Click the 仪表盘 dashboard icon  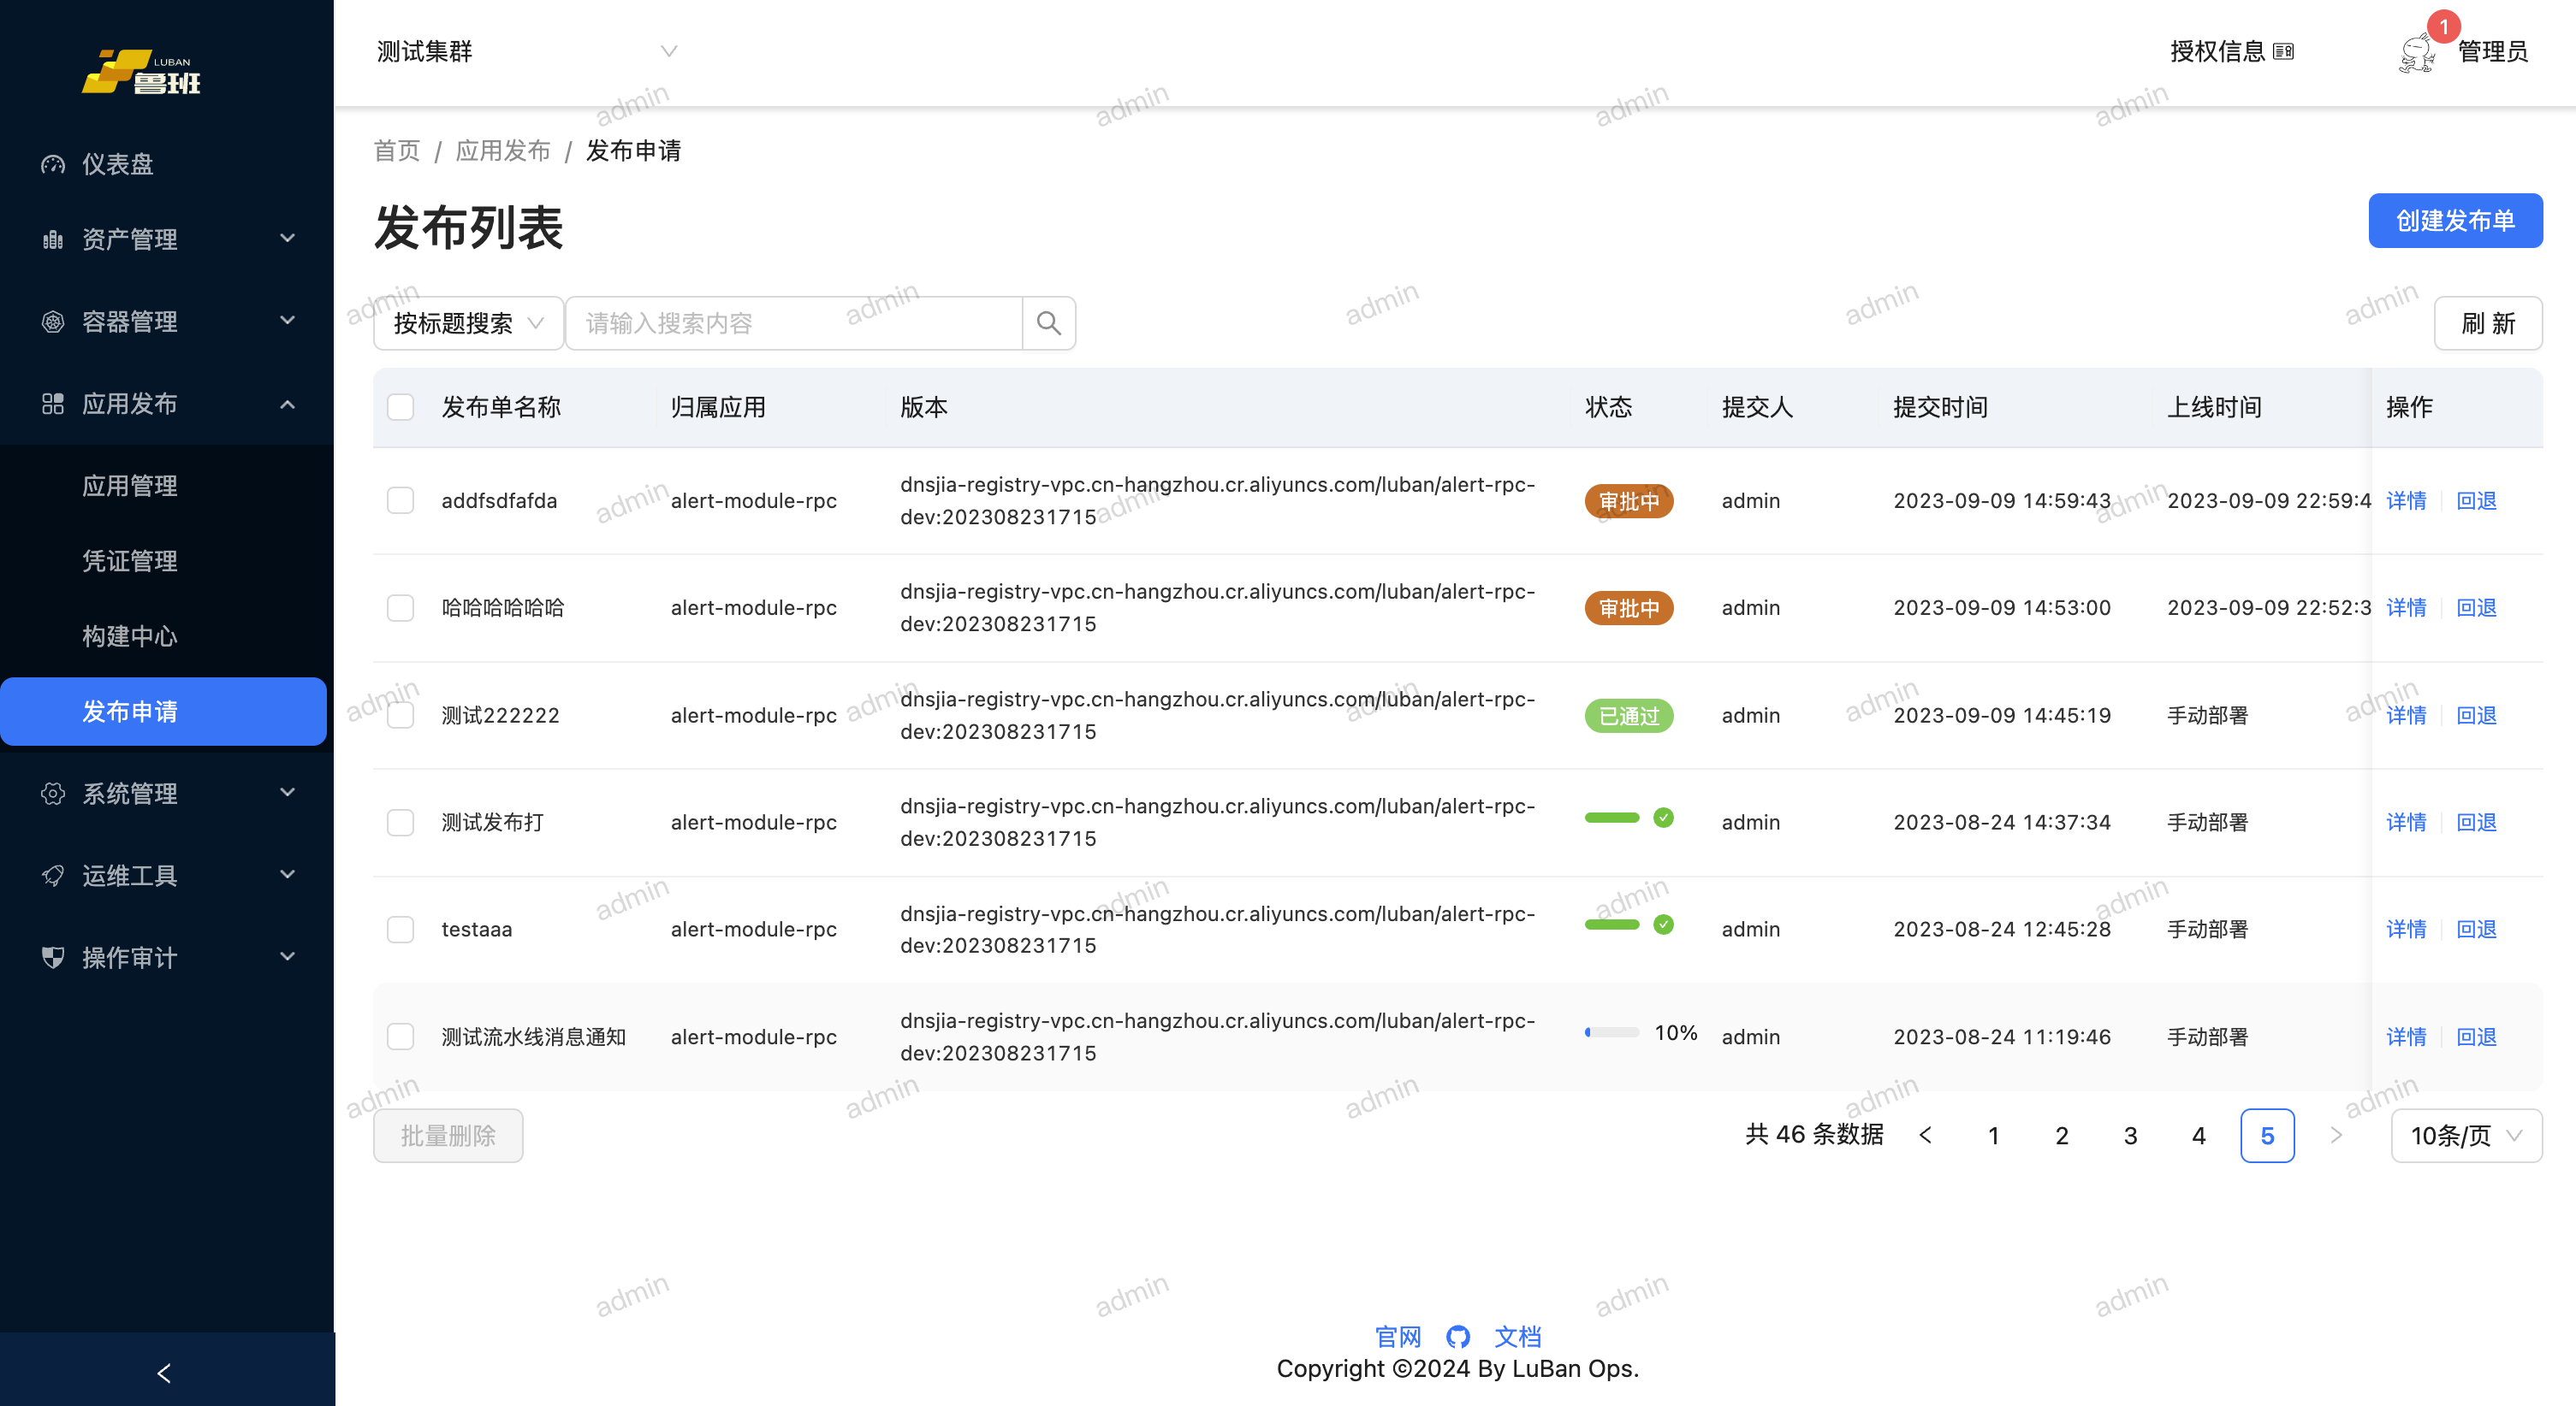coord(53,164)
